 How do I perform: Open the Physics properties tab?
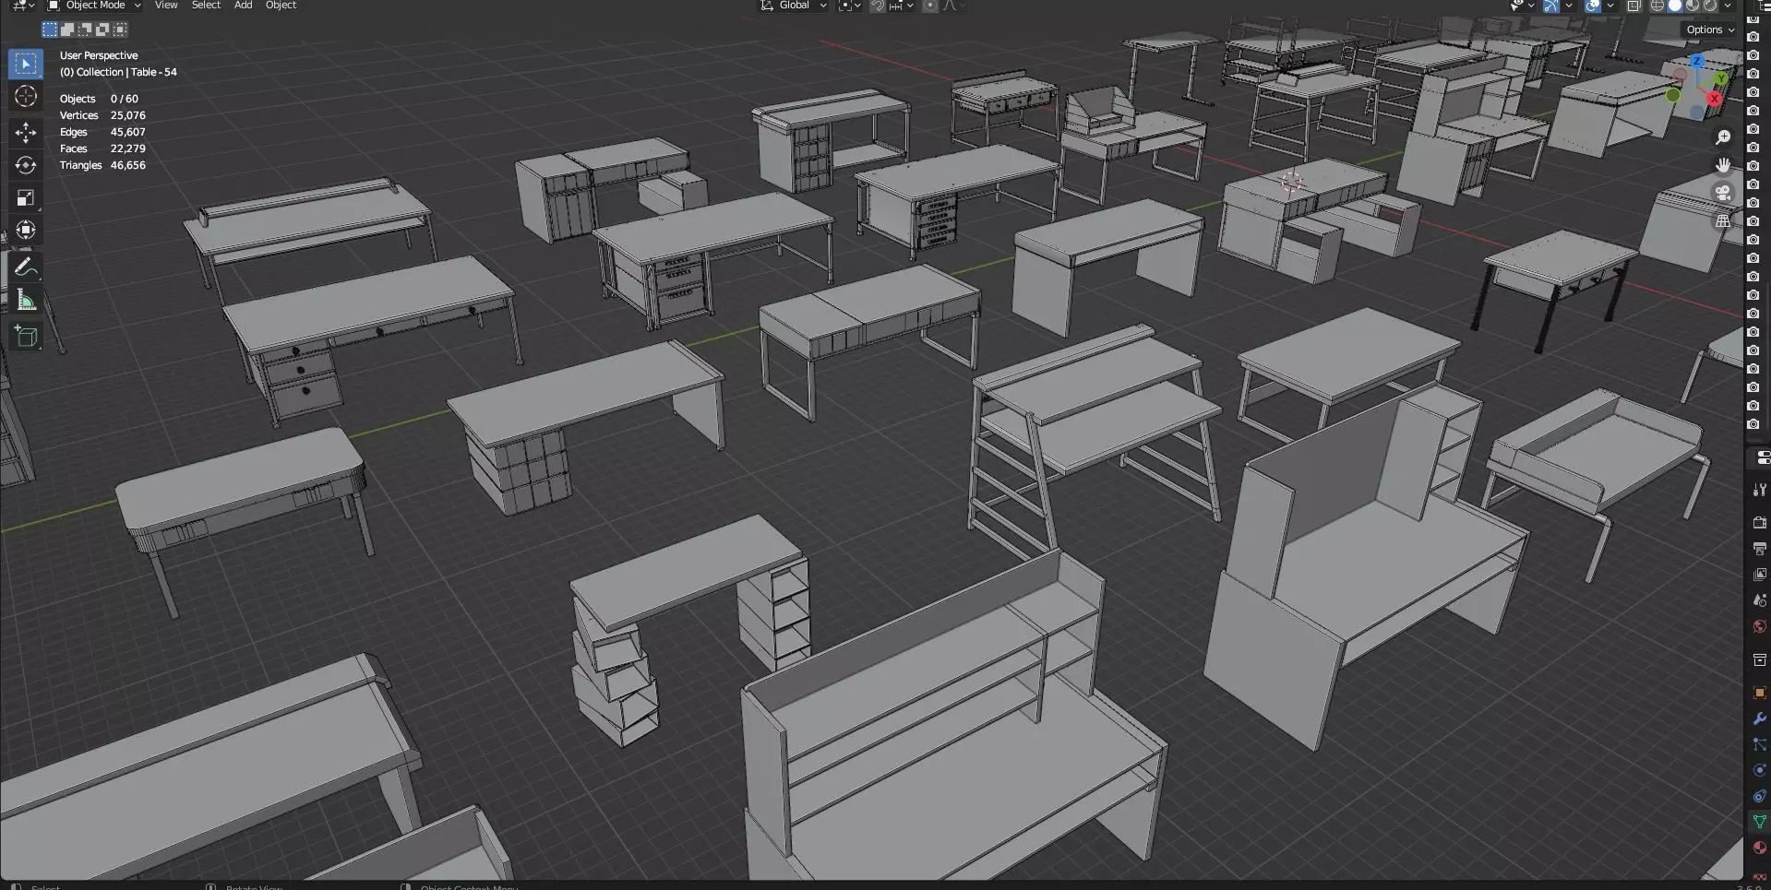1760,770
